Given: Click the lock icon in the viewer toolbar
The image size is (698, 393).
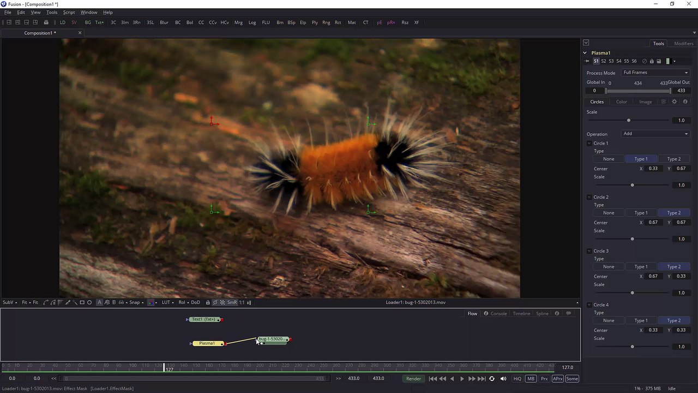Looking at the screenshot, I should click(208, 302).
